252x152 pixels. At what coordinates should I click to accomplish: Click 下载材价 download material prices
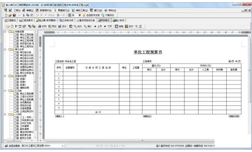[108, 15]
